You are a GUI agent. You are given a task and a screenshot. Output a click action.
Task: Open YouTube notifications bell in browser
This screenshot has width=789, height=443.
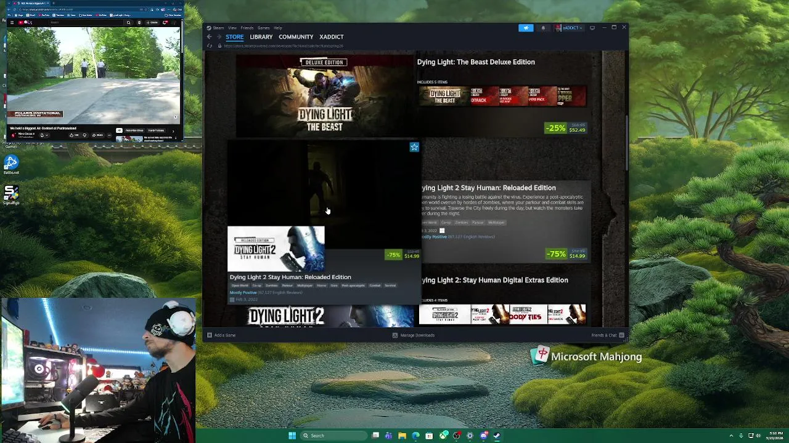pyautogui.click(x=165, y=23)
